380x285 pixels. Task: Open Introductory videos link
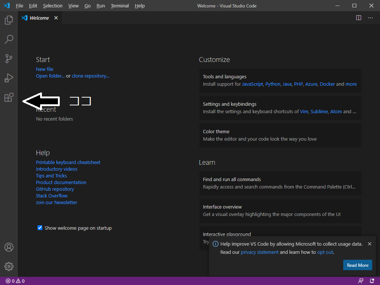tap(56, 169)
